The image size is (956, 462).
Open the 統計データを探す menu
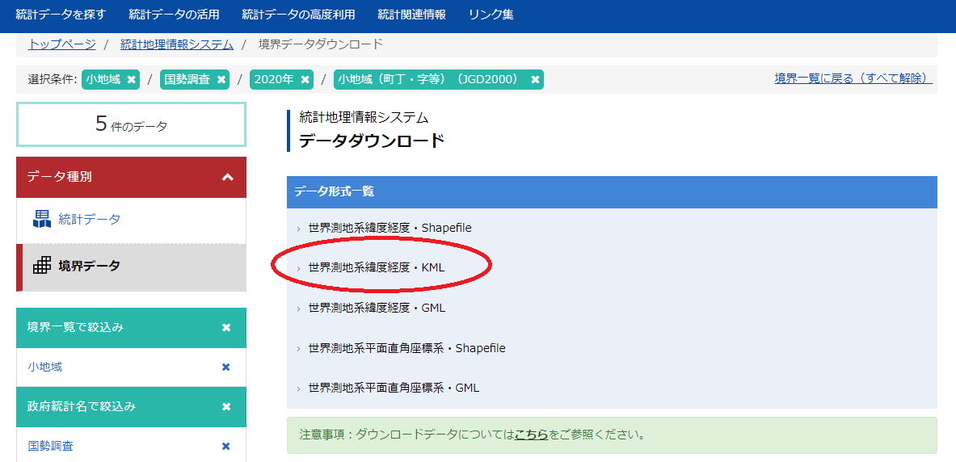(x=61, y=15)
